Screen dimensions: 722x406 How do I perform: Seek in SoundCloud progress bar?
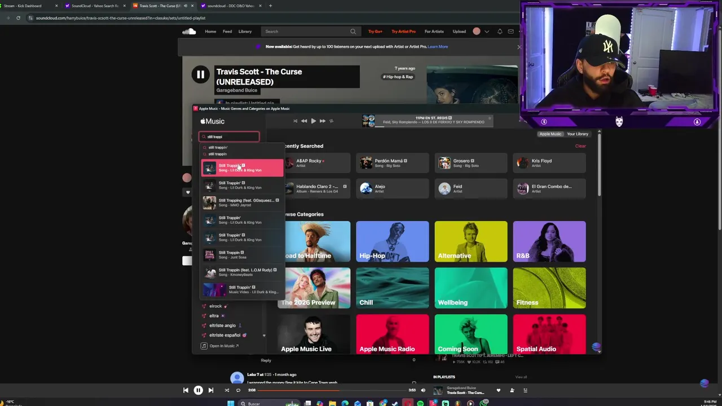click(333, 390)
